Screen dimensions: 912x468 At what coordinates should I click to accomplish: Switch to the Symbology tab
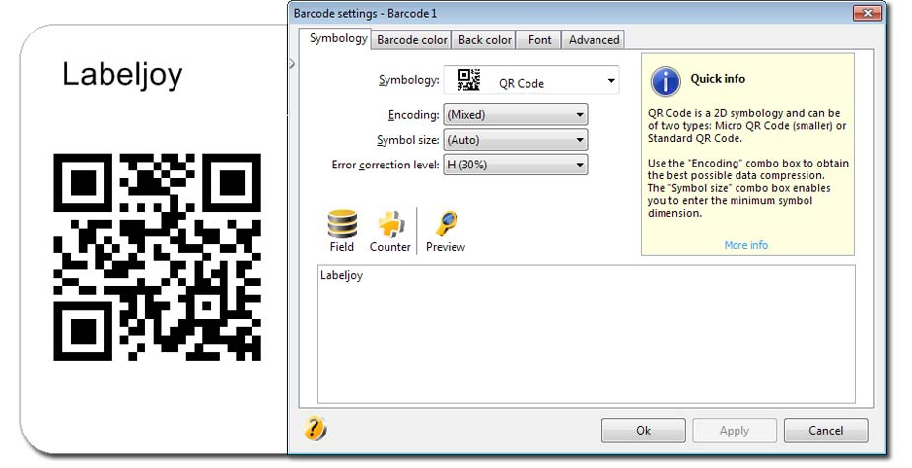(337, 39)
